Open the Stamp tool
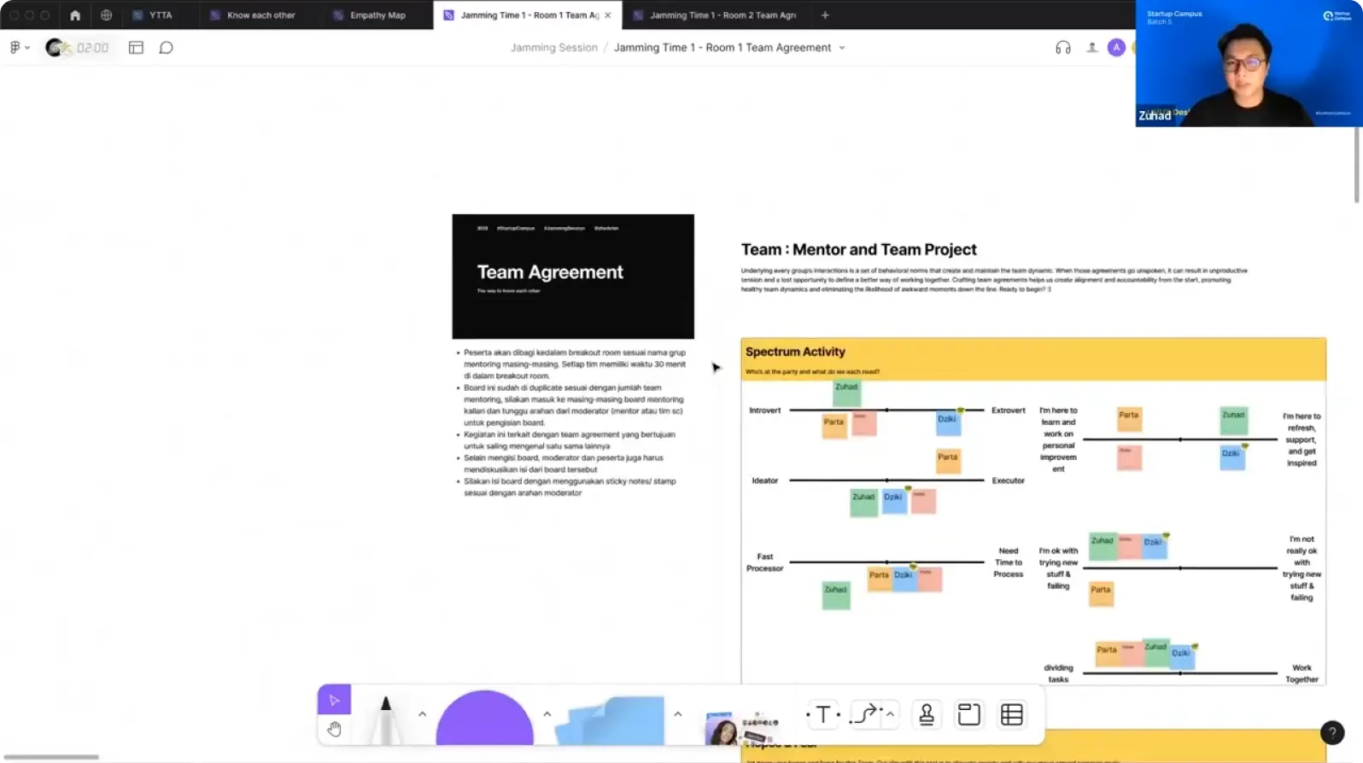 pos(926,714)
